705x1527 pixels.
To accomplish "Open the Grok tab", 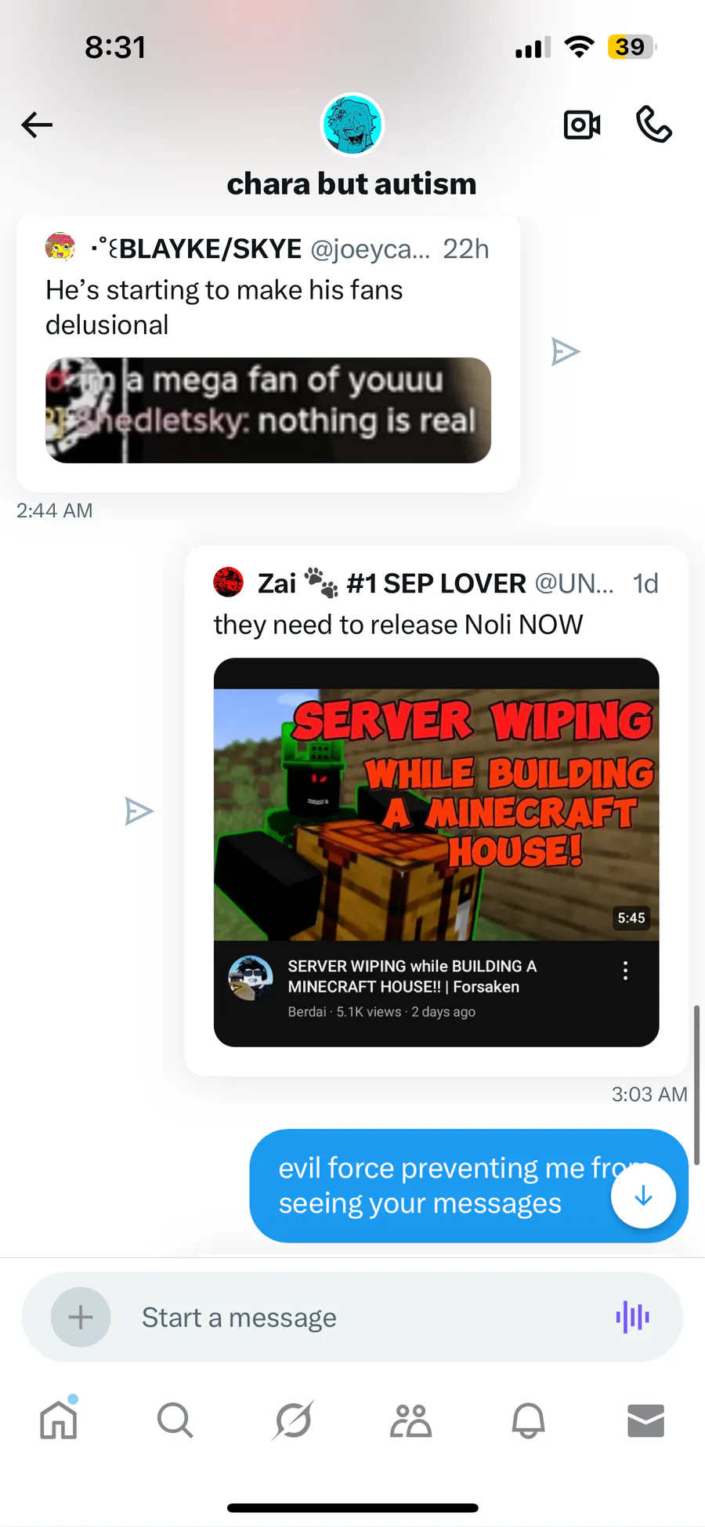I will point(294,1420).
